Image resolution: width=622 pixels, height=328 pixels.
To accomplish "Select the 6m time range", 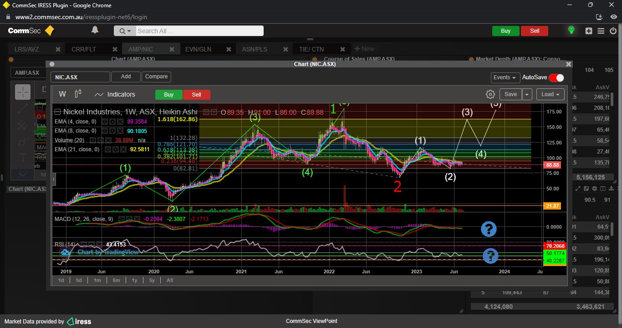I will click(x=116, y=280).
